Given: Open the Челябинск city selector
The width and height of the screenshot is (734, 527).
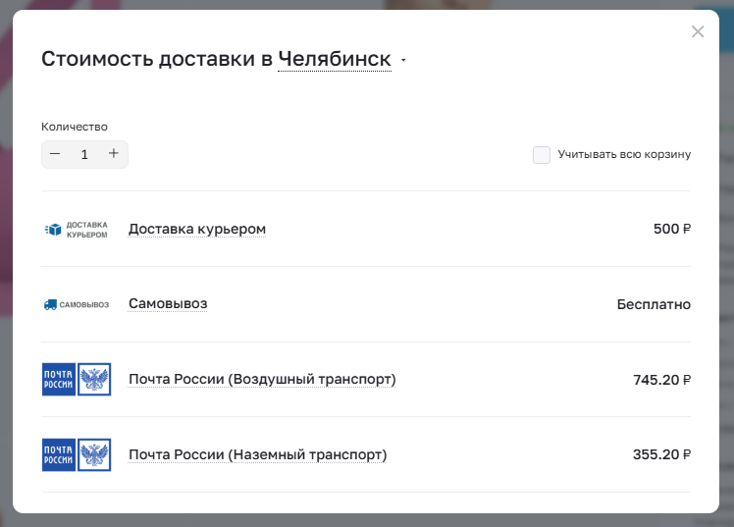Looking at the screenshot, I should coord(335,60).
